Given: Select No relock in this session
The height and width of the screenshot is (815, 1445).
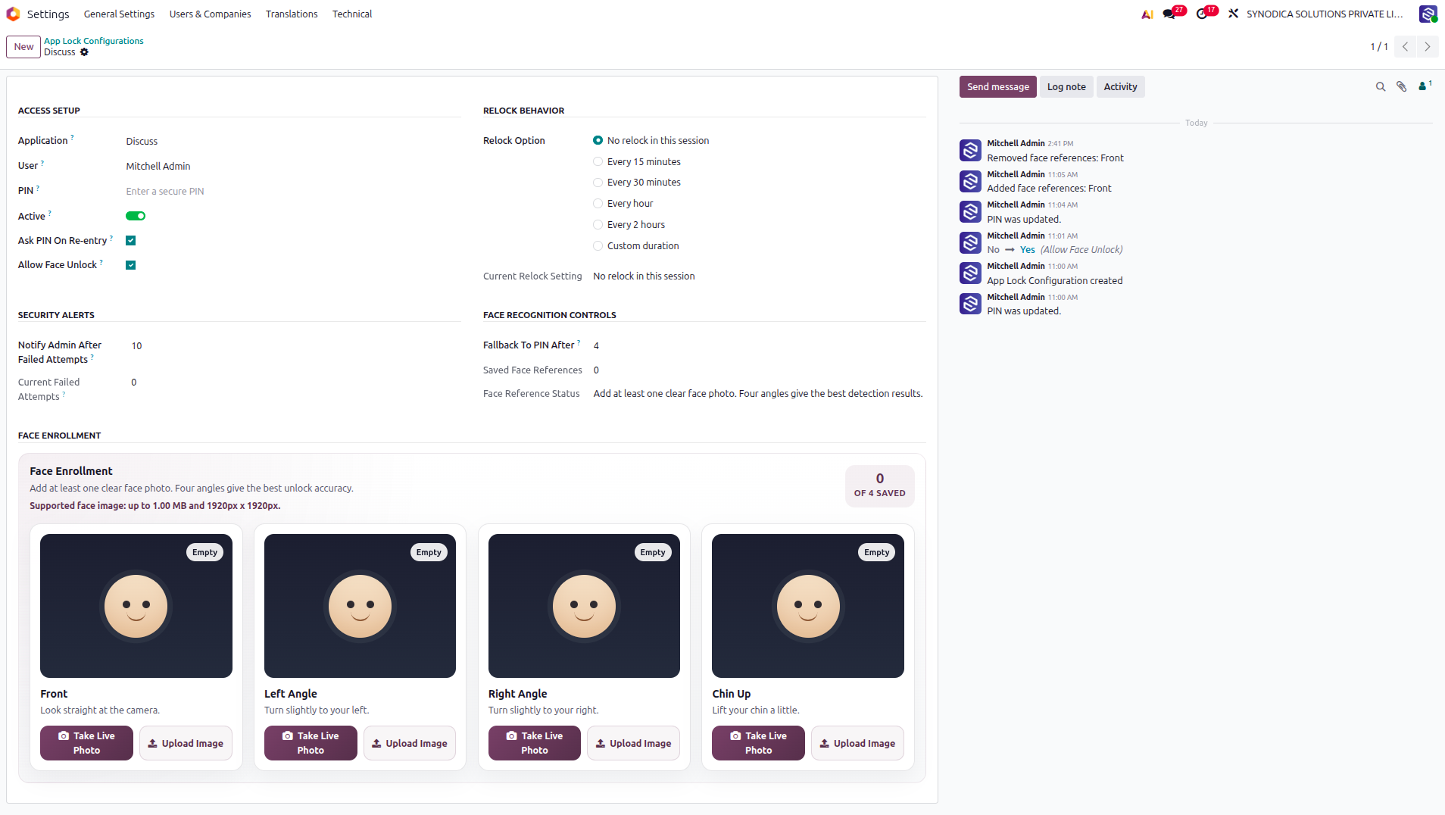Looking at the screenshot, I should (x=598, y=141).
